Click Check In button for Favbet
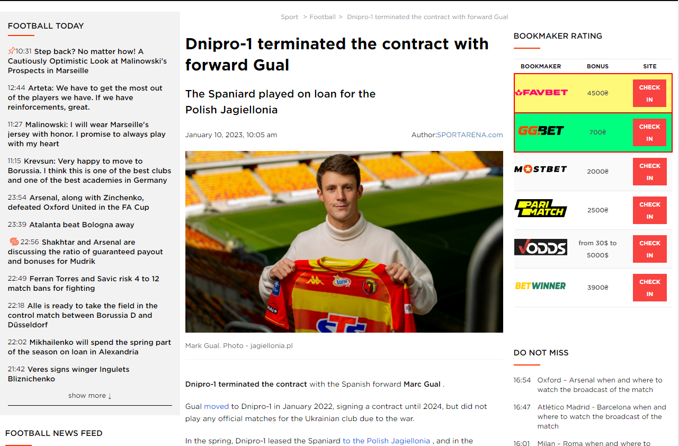This screenshot has height=446, width=679. point(649,93)
